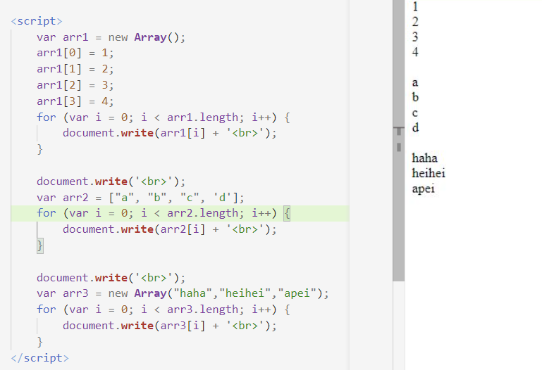Click the line 'arr1[2] = 3;'
The image size is (542, 370).
point(75,85)
